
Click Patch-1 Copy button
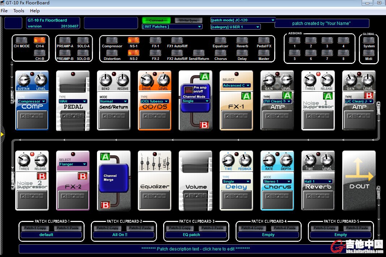[35, 228]
